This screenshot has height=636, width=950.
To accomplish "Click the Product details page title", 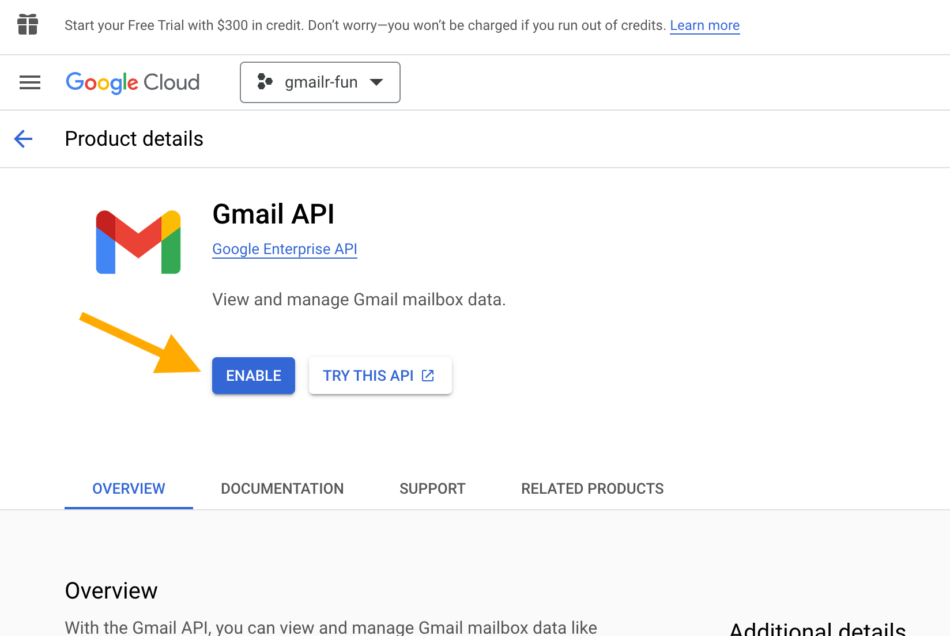I will 134,139.
